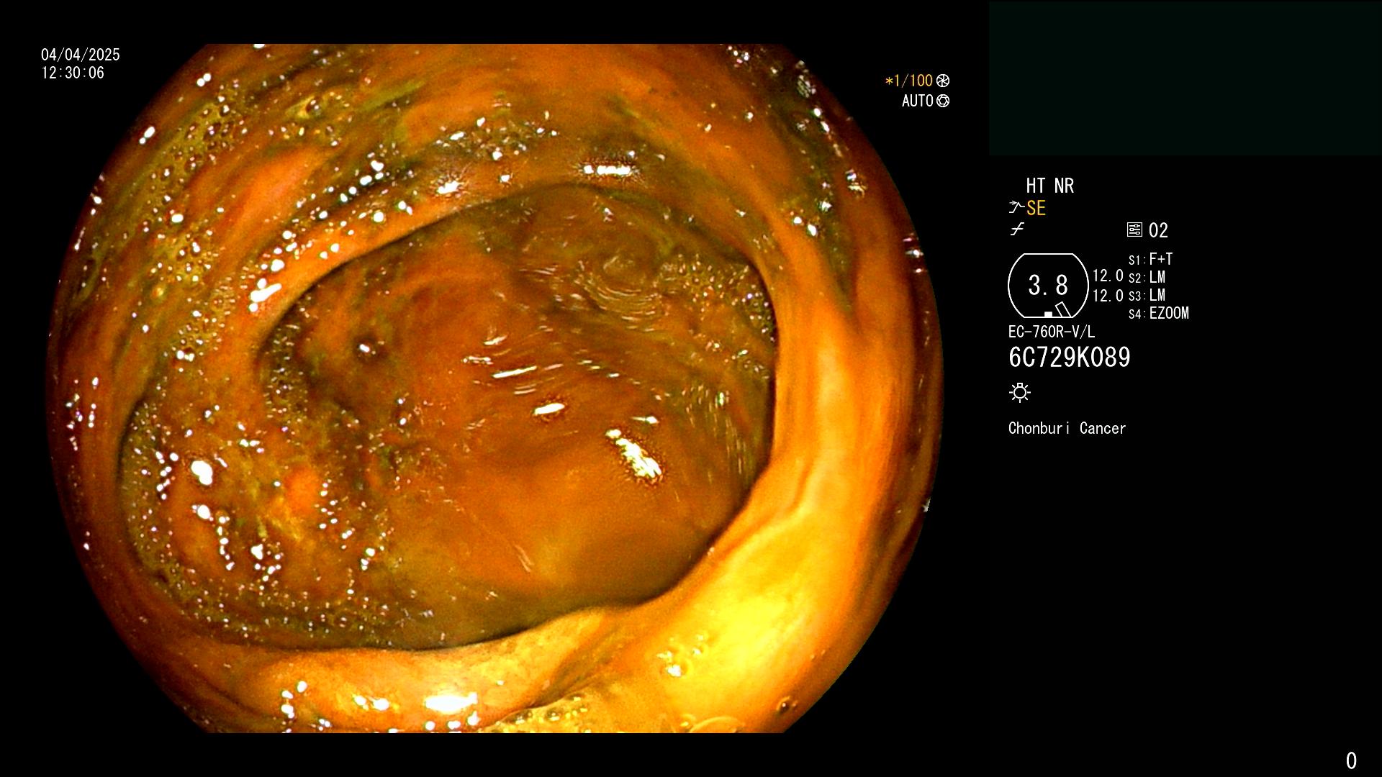Click the endoscopic live image view
1382x777 pixels.
(495, 388)
